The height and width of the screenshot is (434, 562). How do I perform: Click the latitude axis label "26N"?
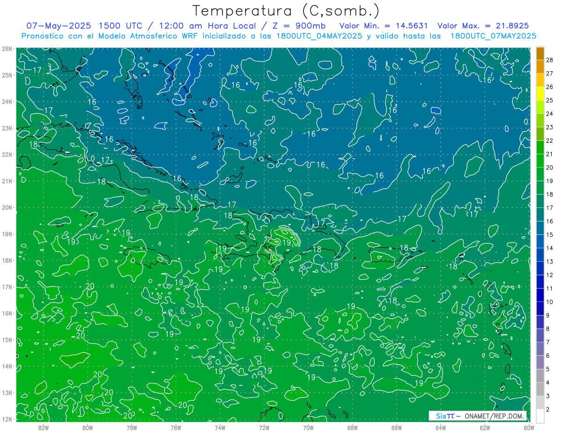tap(7, 49)
